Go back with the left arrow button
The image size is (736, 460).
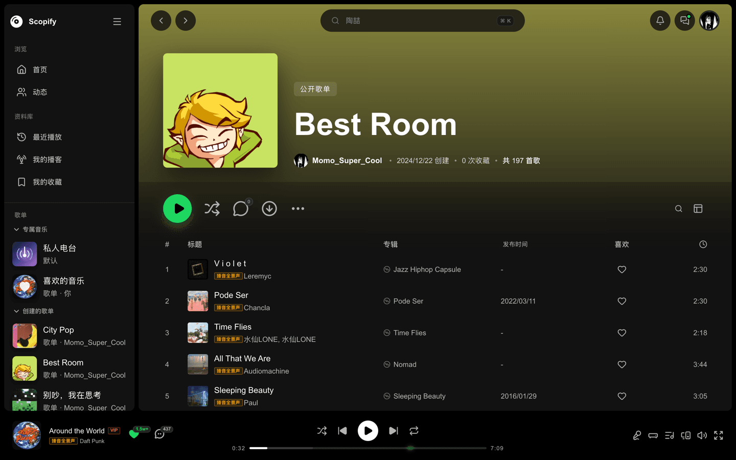(161, 20)
